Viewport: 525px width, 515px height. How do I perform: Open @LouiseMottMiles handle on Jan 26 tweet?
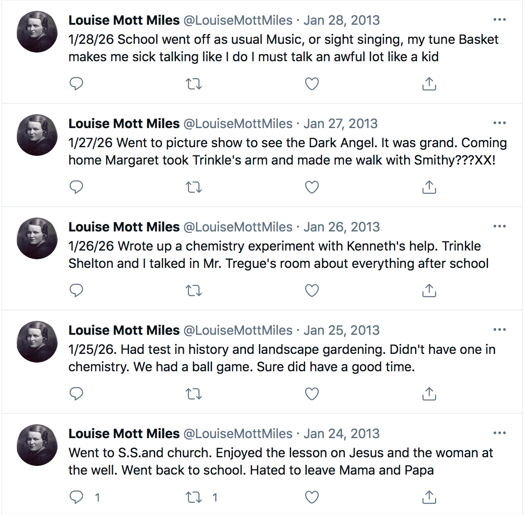point(238,227)
